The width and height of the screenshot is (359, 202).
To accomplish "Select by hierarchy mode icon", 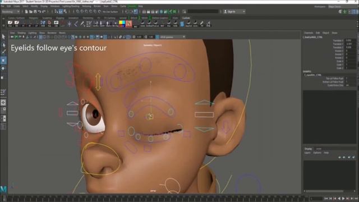I will [56, 11].
